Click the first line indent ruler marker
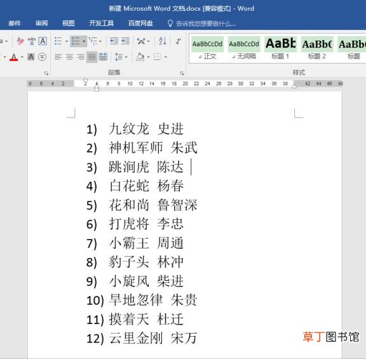 (x=85, y=81)
